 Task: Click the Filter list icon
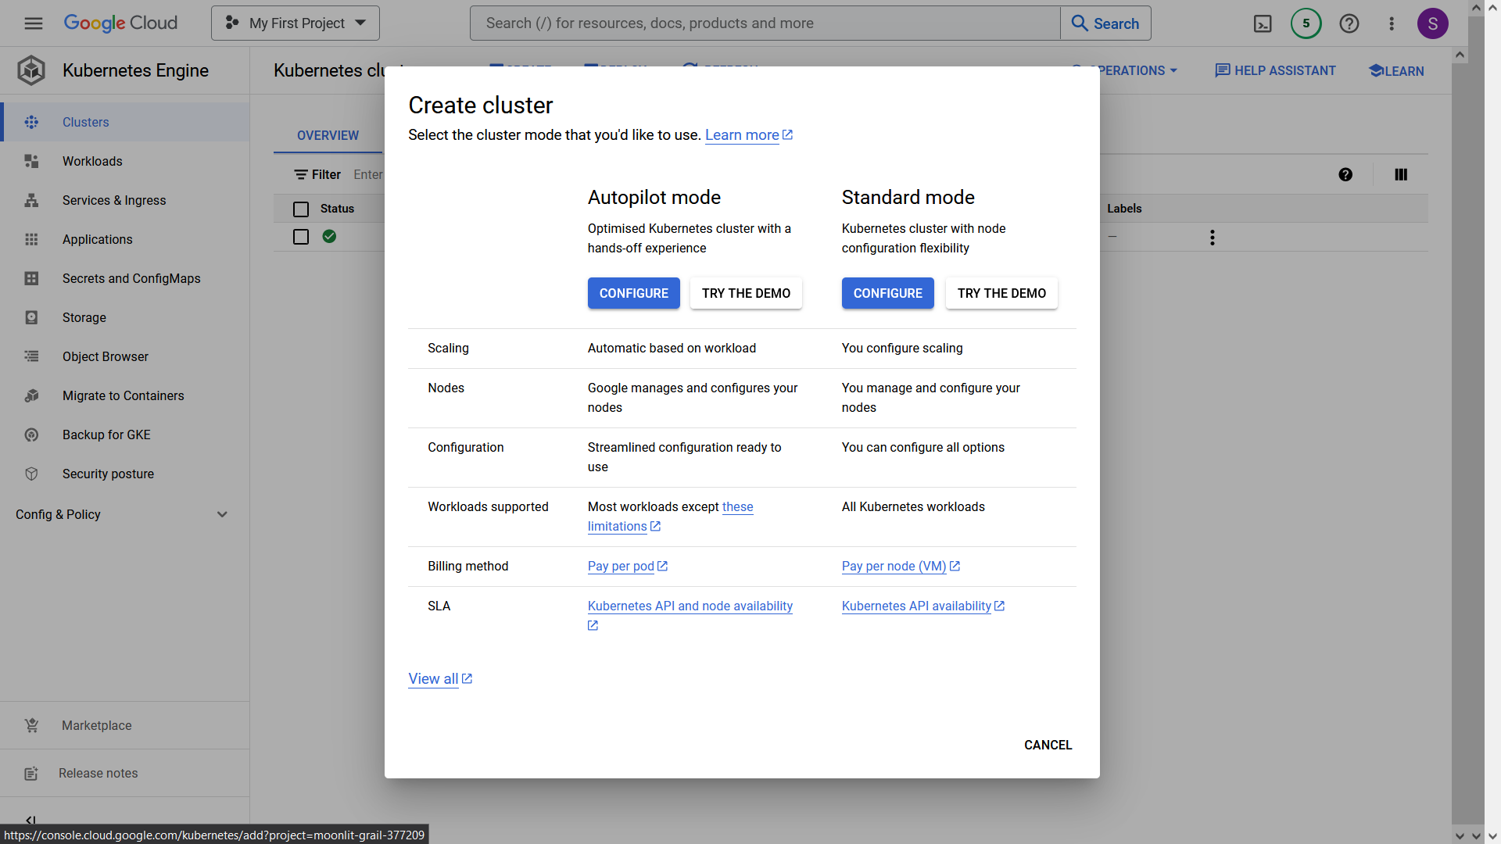(301, 174)
